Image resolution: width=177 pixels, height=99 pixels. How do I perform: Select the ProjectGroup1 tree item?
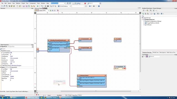[x=147, y=18]
